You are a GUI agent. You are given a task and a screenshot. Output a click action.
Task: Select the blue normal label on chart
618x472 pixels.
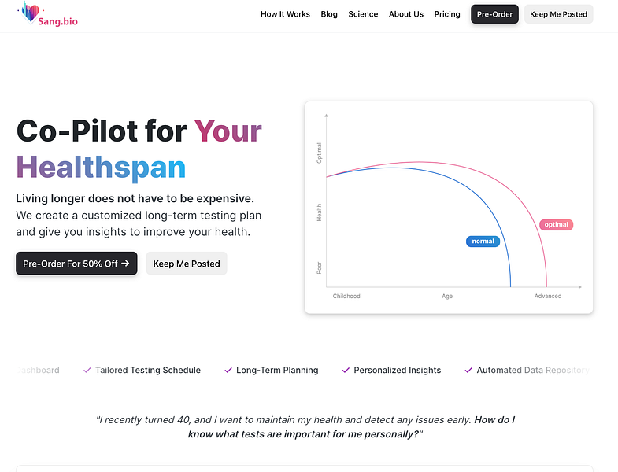tap(483, 242)
